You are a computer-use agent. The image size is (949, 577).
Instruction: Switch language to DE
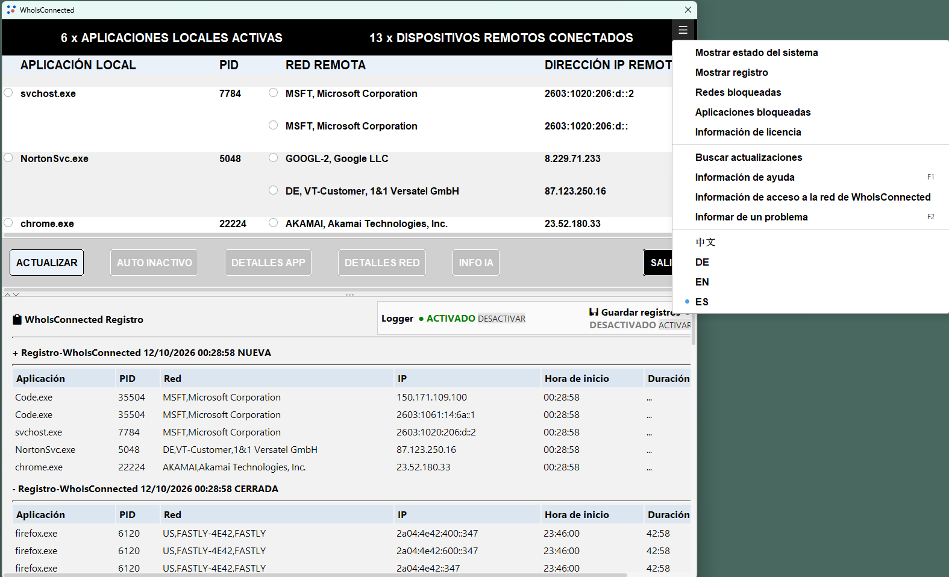(810, 262)
